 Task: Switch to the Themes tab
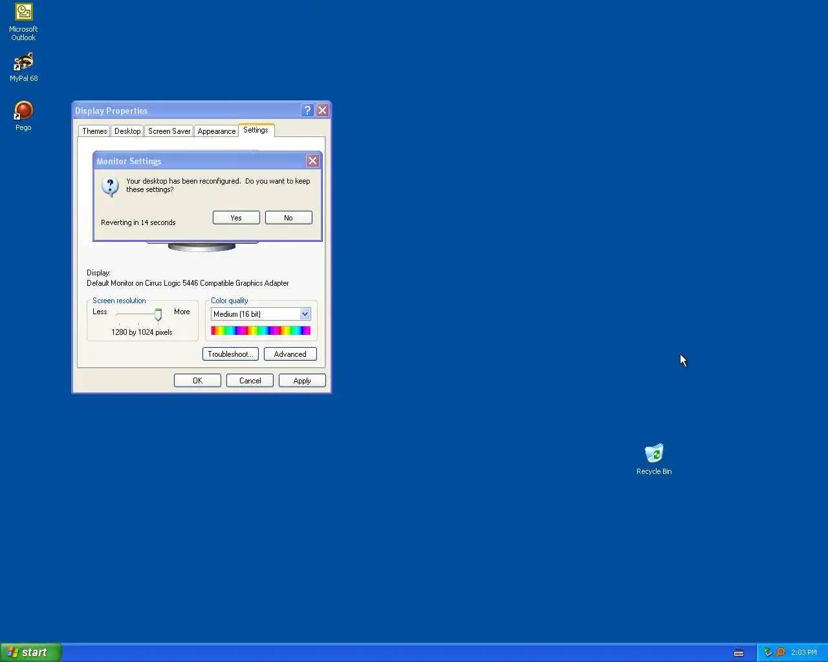click(x=94, y=131)
